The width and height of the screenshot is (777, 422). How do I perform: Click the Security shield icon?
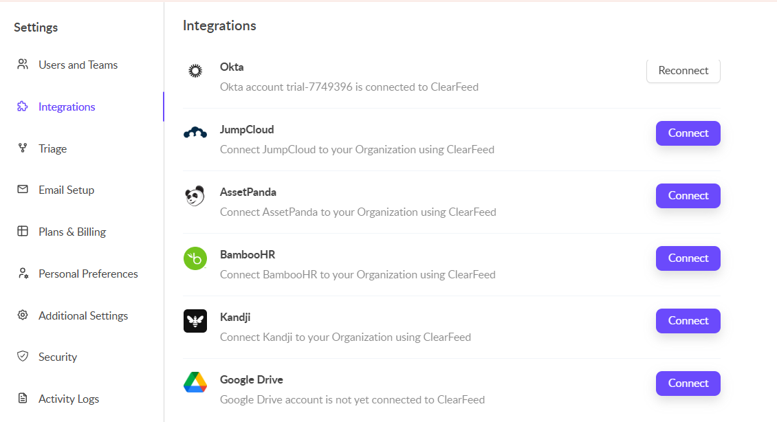coord(23,357)
